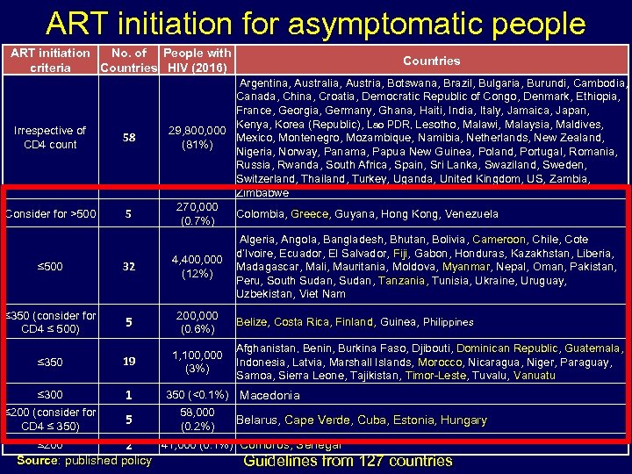Click the yellow "Morocco" country name
Image resolution: width=632 pixels, height=474 pixels.
coord(440,363)
